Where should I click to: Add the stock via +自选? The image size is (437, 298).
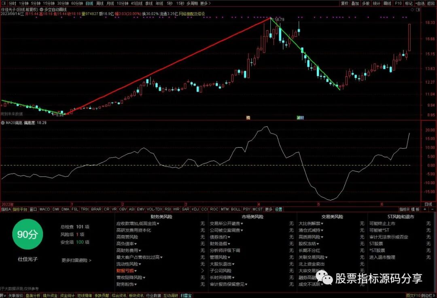click(x=420, y=3)
